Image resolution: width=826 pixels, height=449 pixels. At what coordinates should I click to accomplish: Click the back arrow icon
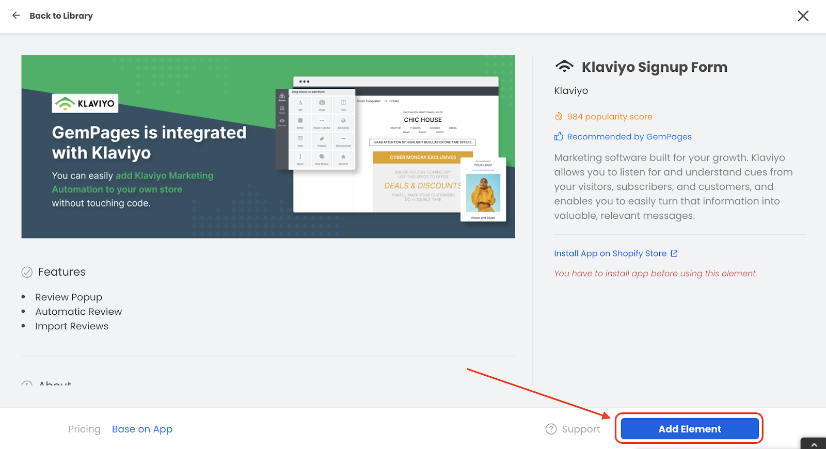coord(16,15)
